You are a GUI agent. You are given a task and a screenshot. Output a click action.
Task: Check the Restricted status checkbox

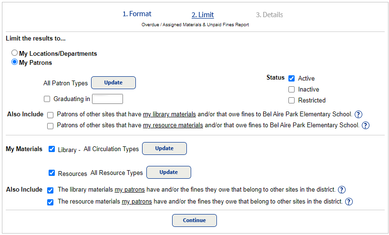pyautogui.click(x=292, y=101)
